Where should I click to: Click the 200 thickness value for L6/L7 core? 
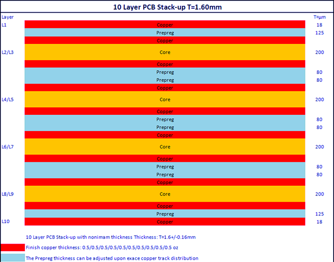319,147
